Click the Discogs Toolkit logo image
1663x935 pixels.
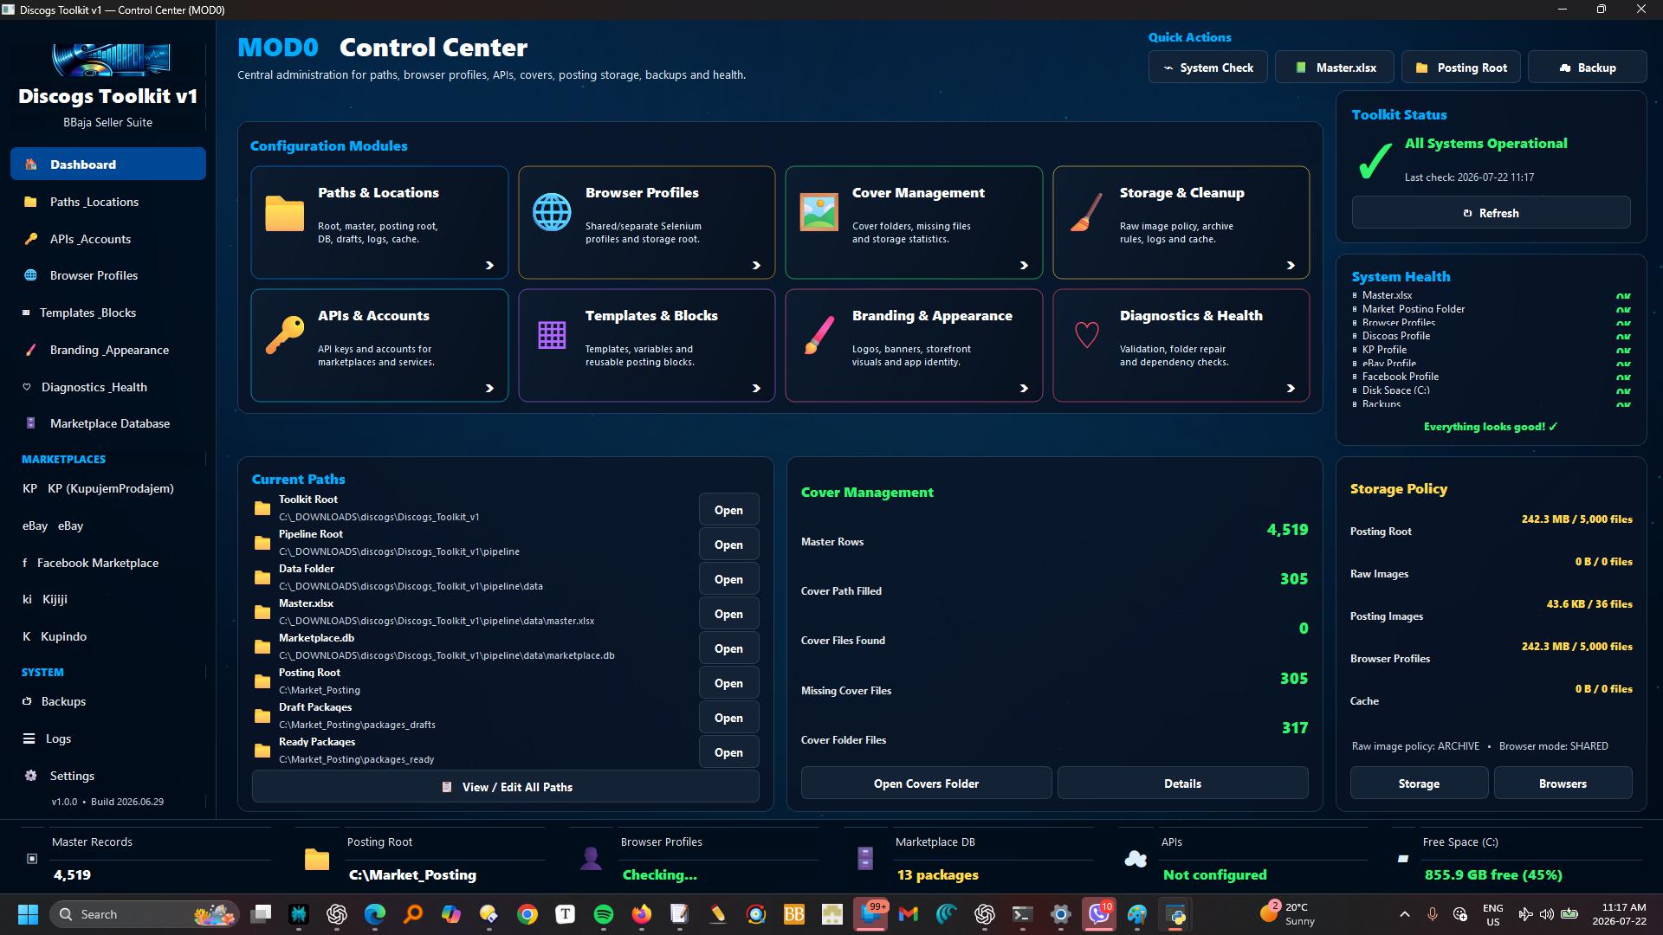pyautogui.click(x=111, y=61)
